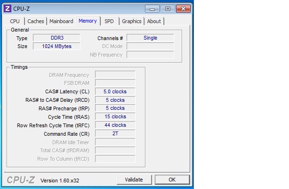The width and height of the screenshot is (289, 189).
Task: Click the empty FSB:DRAM field
Action: coord(115,83)
